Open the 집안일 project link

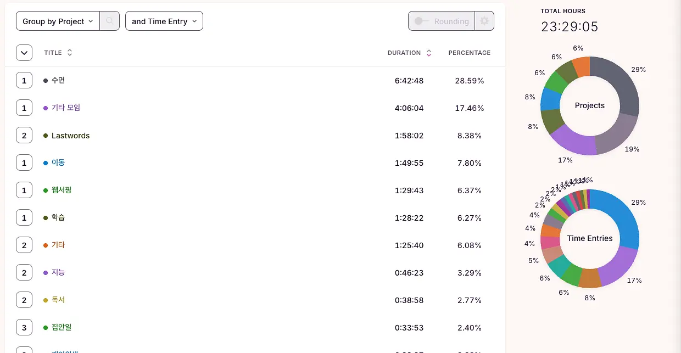pyautogui.click(x=62, y=327)
